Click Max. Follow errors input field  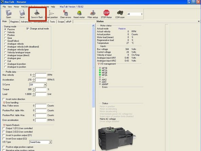click(41, 106)
